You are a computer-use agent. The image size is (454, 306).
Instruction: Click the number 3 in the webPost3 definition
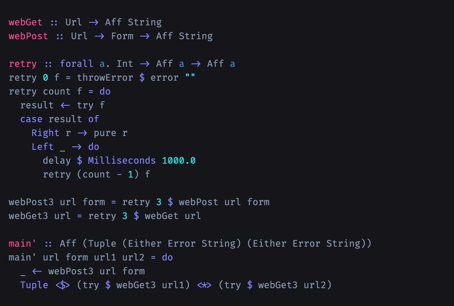pyautogui.click(x=159, y=202)
